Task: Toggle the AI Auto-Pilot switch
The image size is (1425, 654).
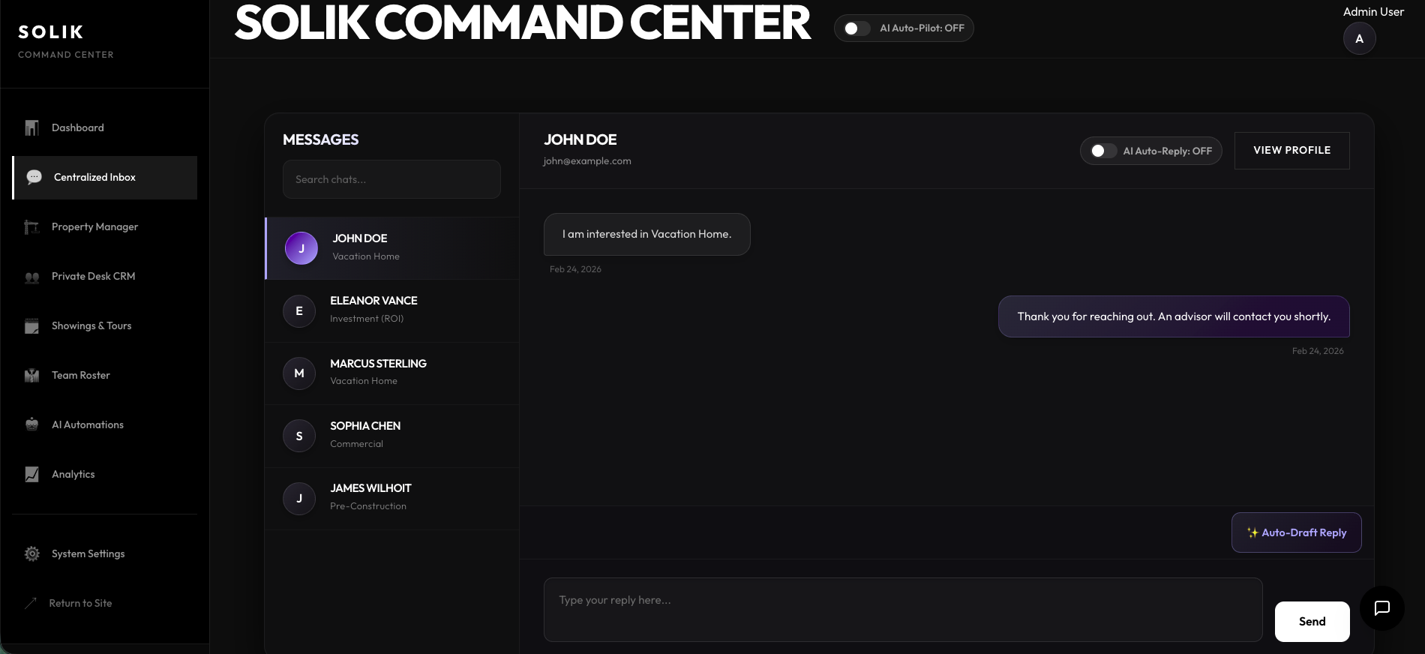Action: [x=856, y=28]
